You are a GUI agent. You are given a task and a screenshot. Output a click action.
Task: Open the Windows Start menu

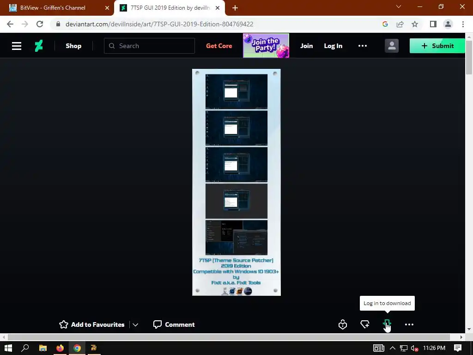pyautogui.click(x=8, y=348)
